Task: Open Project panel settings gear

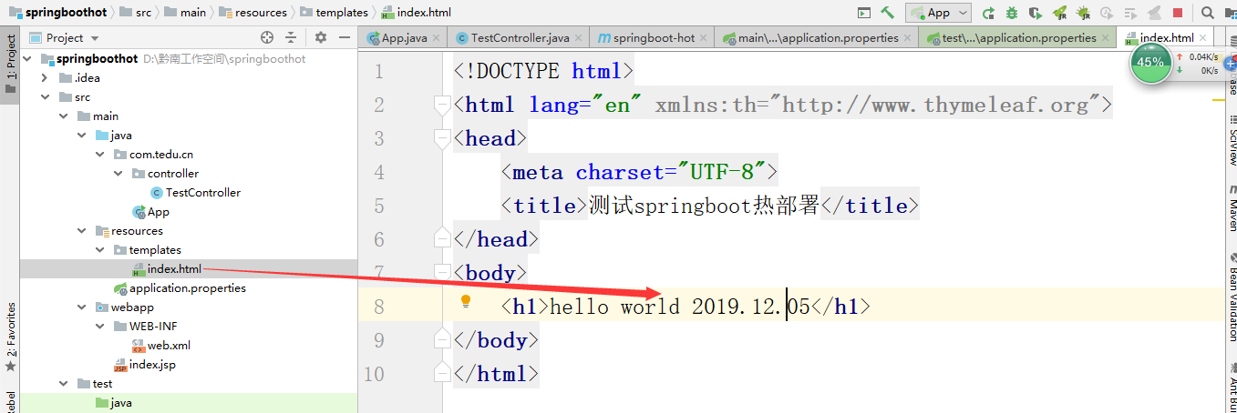Action: 320,37
